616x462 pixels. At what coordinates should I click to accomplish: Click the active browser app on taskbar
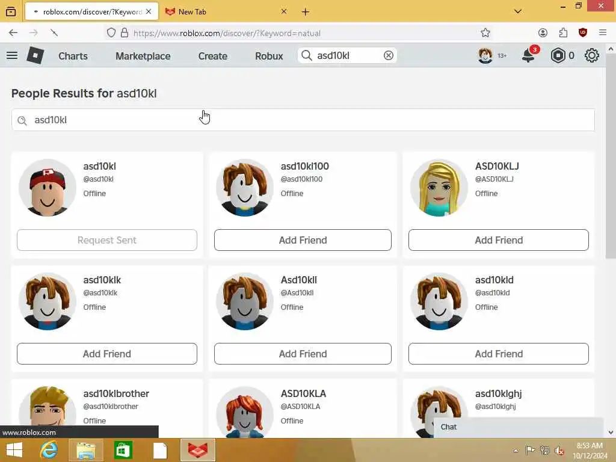[197, 450]
